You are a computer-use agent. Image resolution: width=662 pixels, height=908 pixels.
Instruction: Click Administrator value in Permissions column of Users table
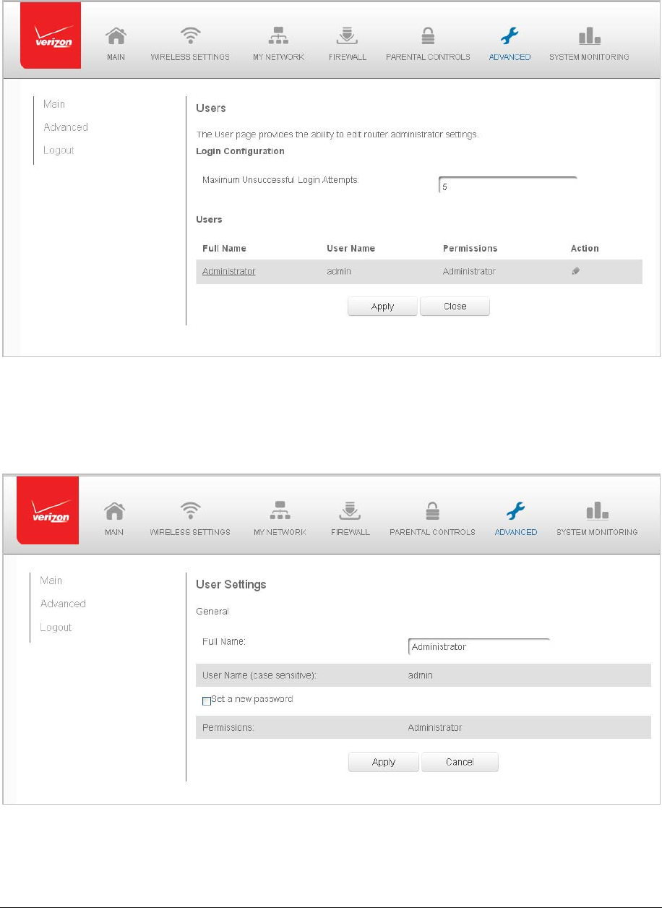470,272
